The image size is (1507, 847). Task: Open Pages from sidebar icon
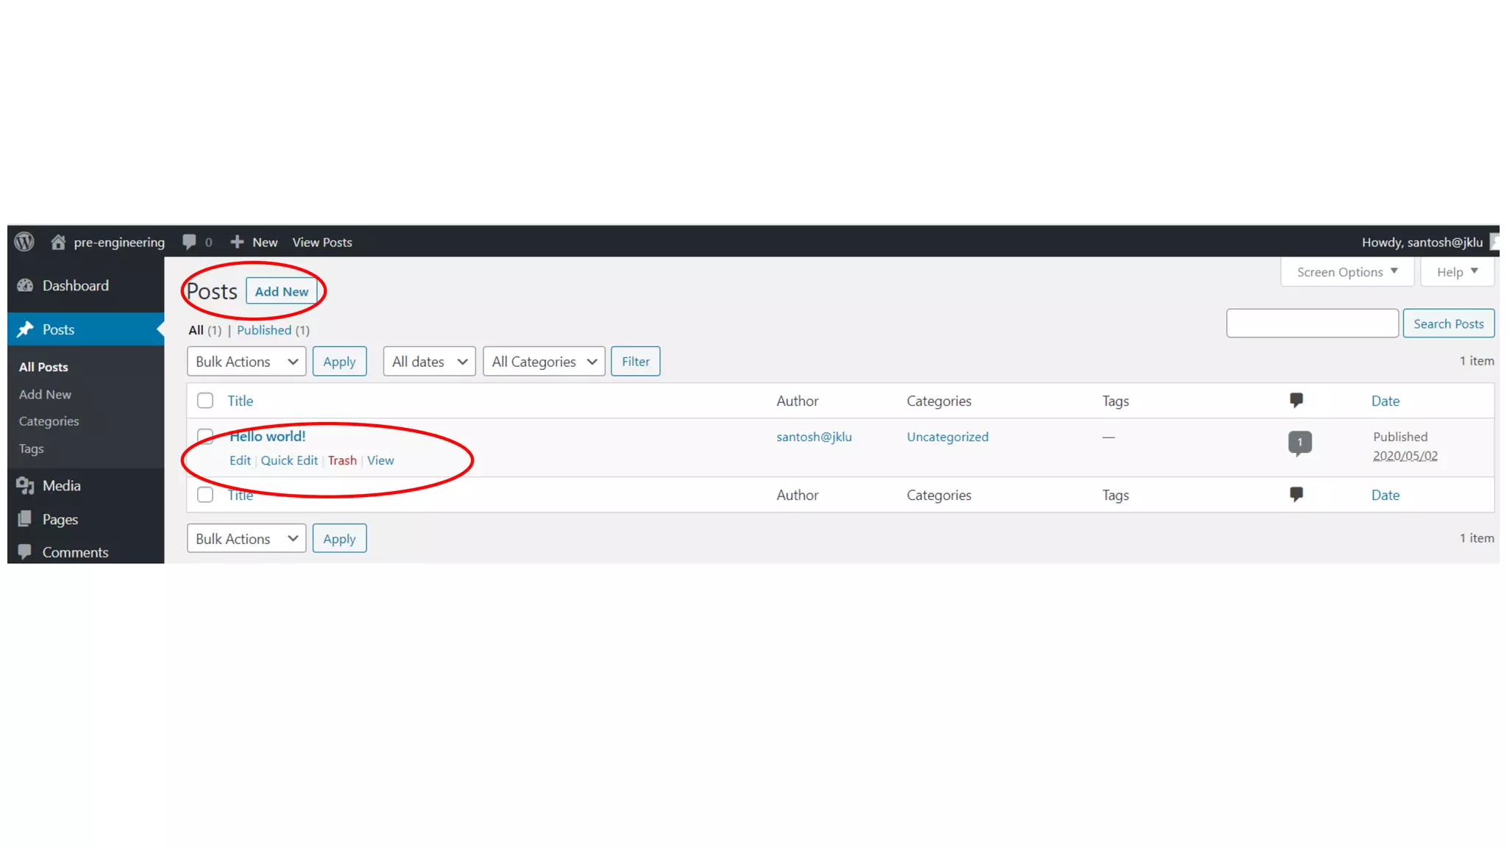26,519
